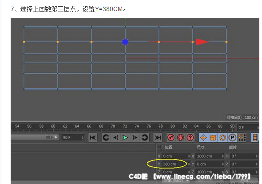This screenshot has width=262, height=184.
Task: Click the grip icon beside 位置 header
Action: [x=160, y=147]
